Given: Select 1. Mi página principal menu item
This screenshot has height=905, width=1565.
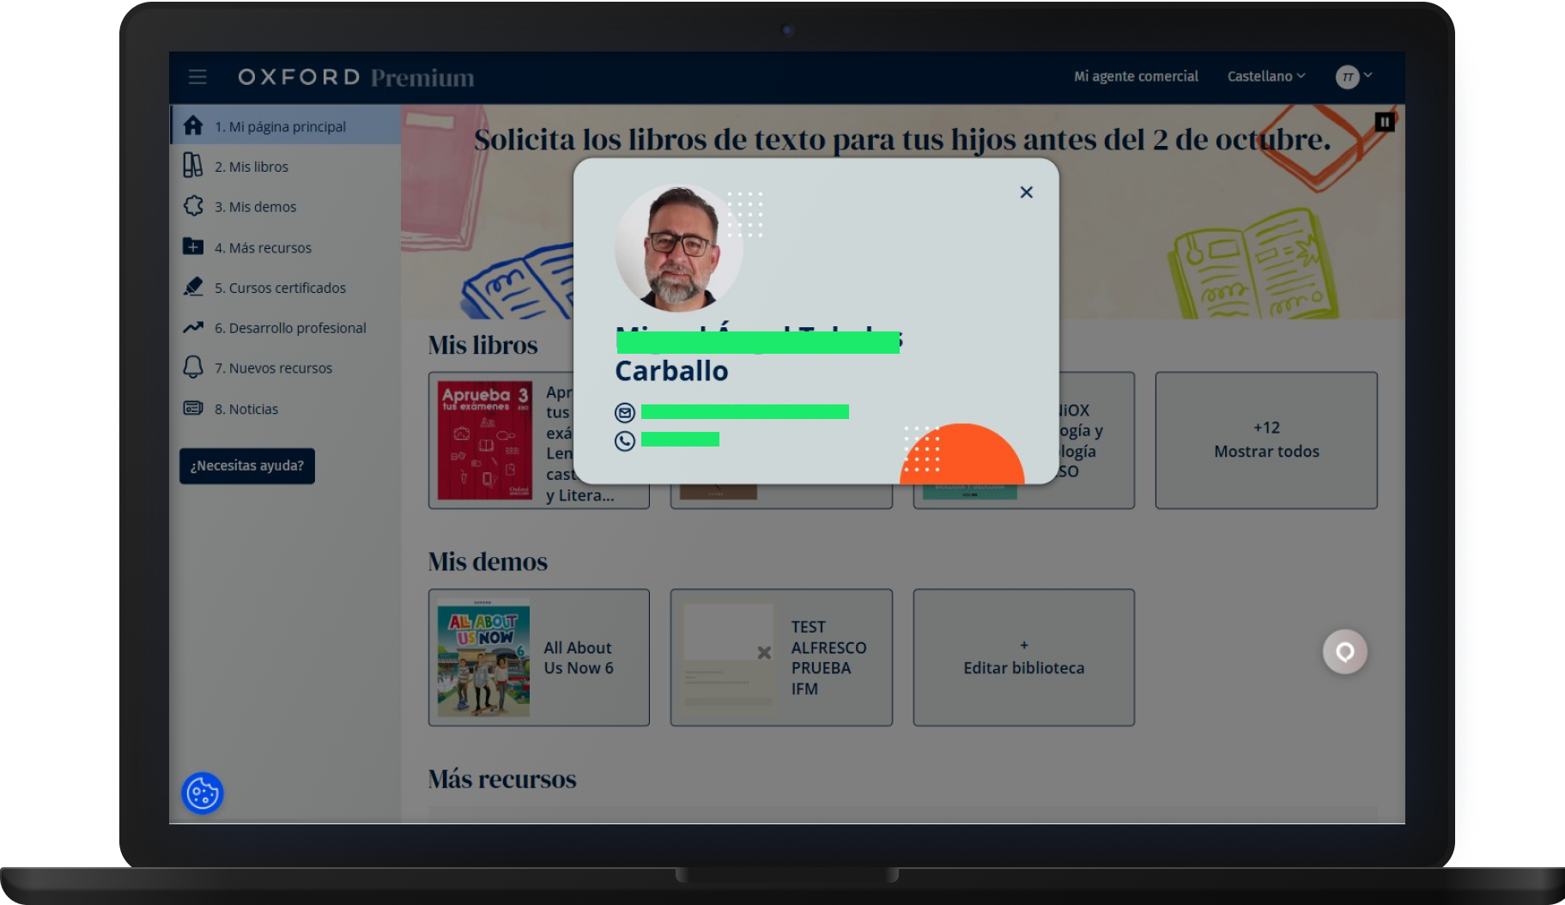Looking at the screenshot, I should pyautogui.click(x=286, y=125).
